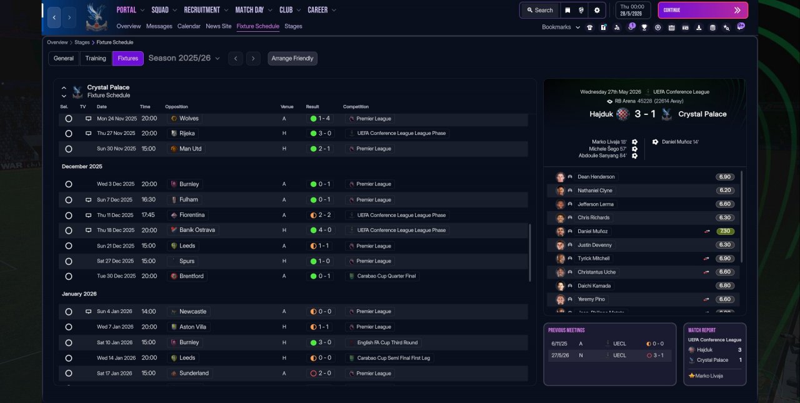Select the Wolves fixture radio button
The image size is (800, 403).
pos(69,118)
